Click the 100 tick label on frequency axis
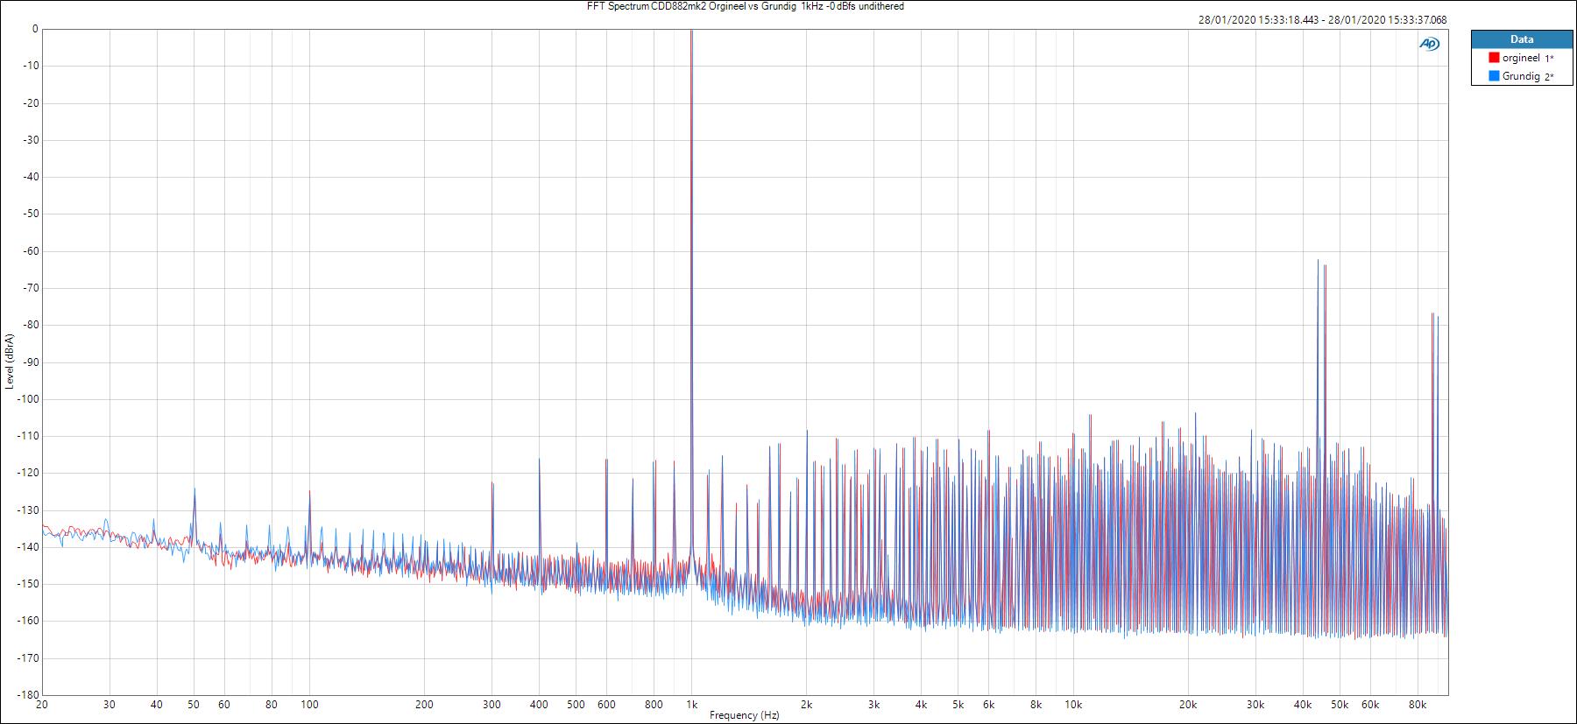The width and height of the screenshot is (1577, 724). pyautogui.click(x=309, y=704)
